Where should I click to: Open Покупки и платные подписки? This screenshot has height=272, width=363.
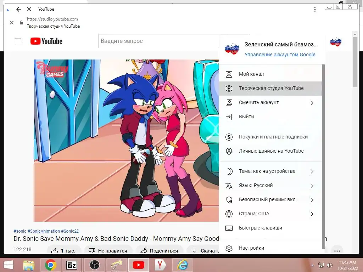270,137
